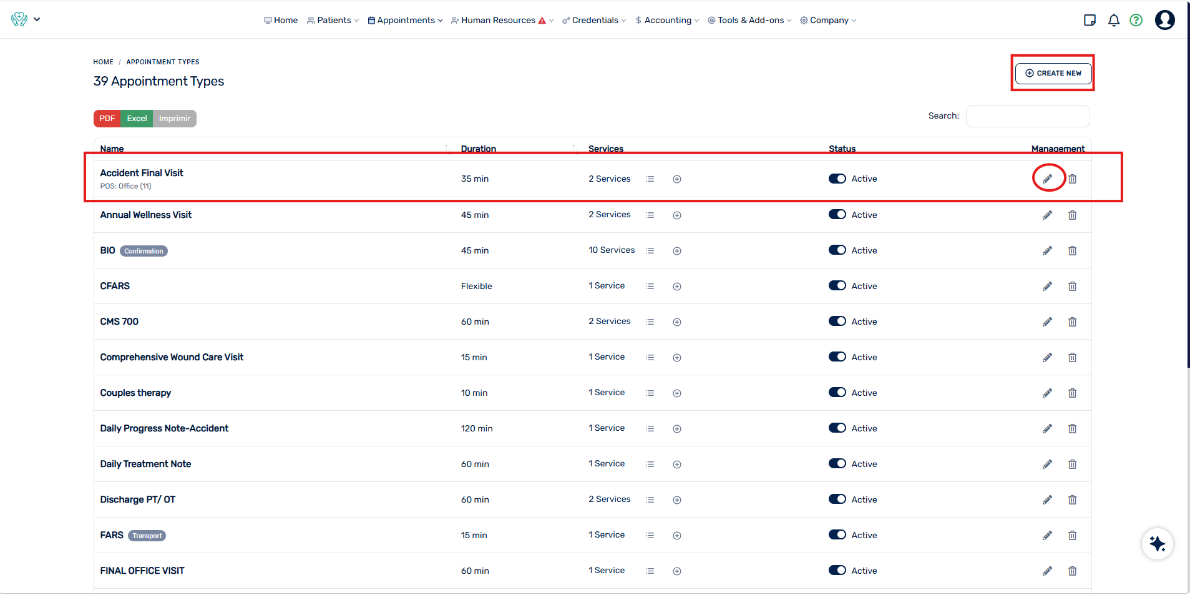Add a service to FARS
Image resolution: width=1190 pixels, height=595 pixels.
(x=677, y=536)
